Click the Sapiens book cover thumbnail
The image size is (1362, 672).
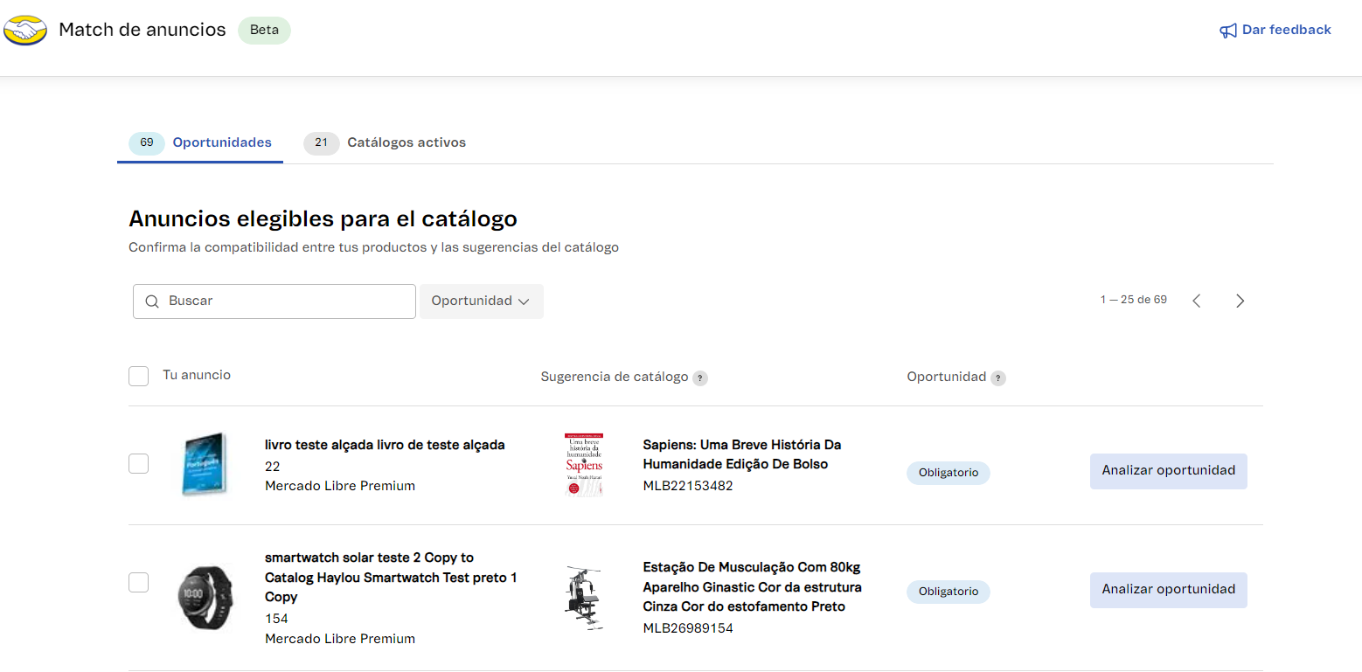(584, 465)
